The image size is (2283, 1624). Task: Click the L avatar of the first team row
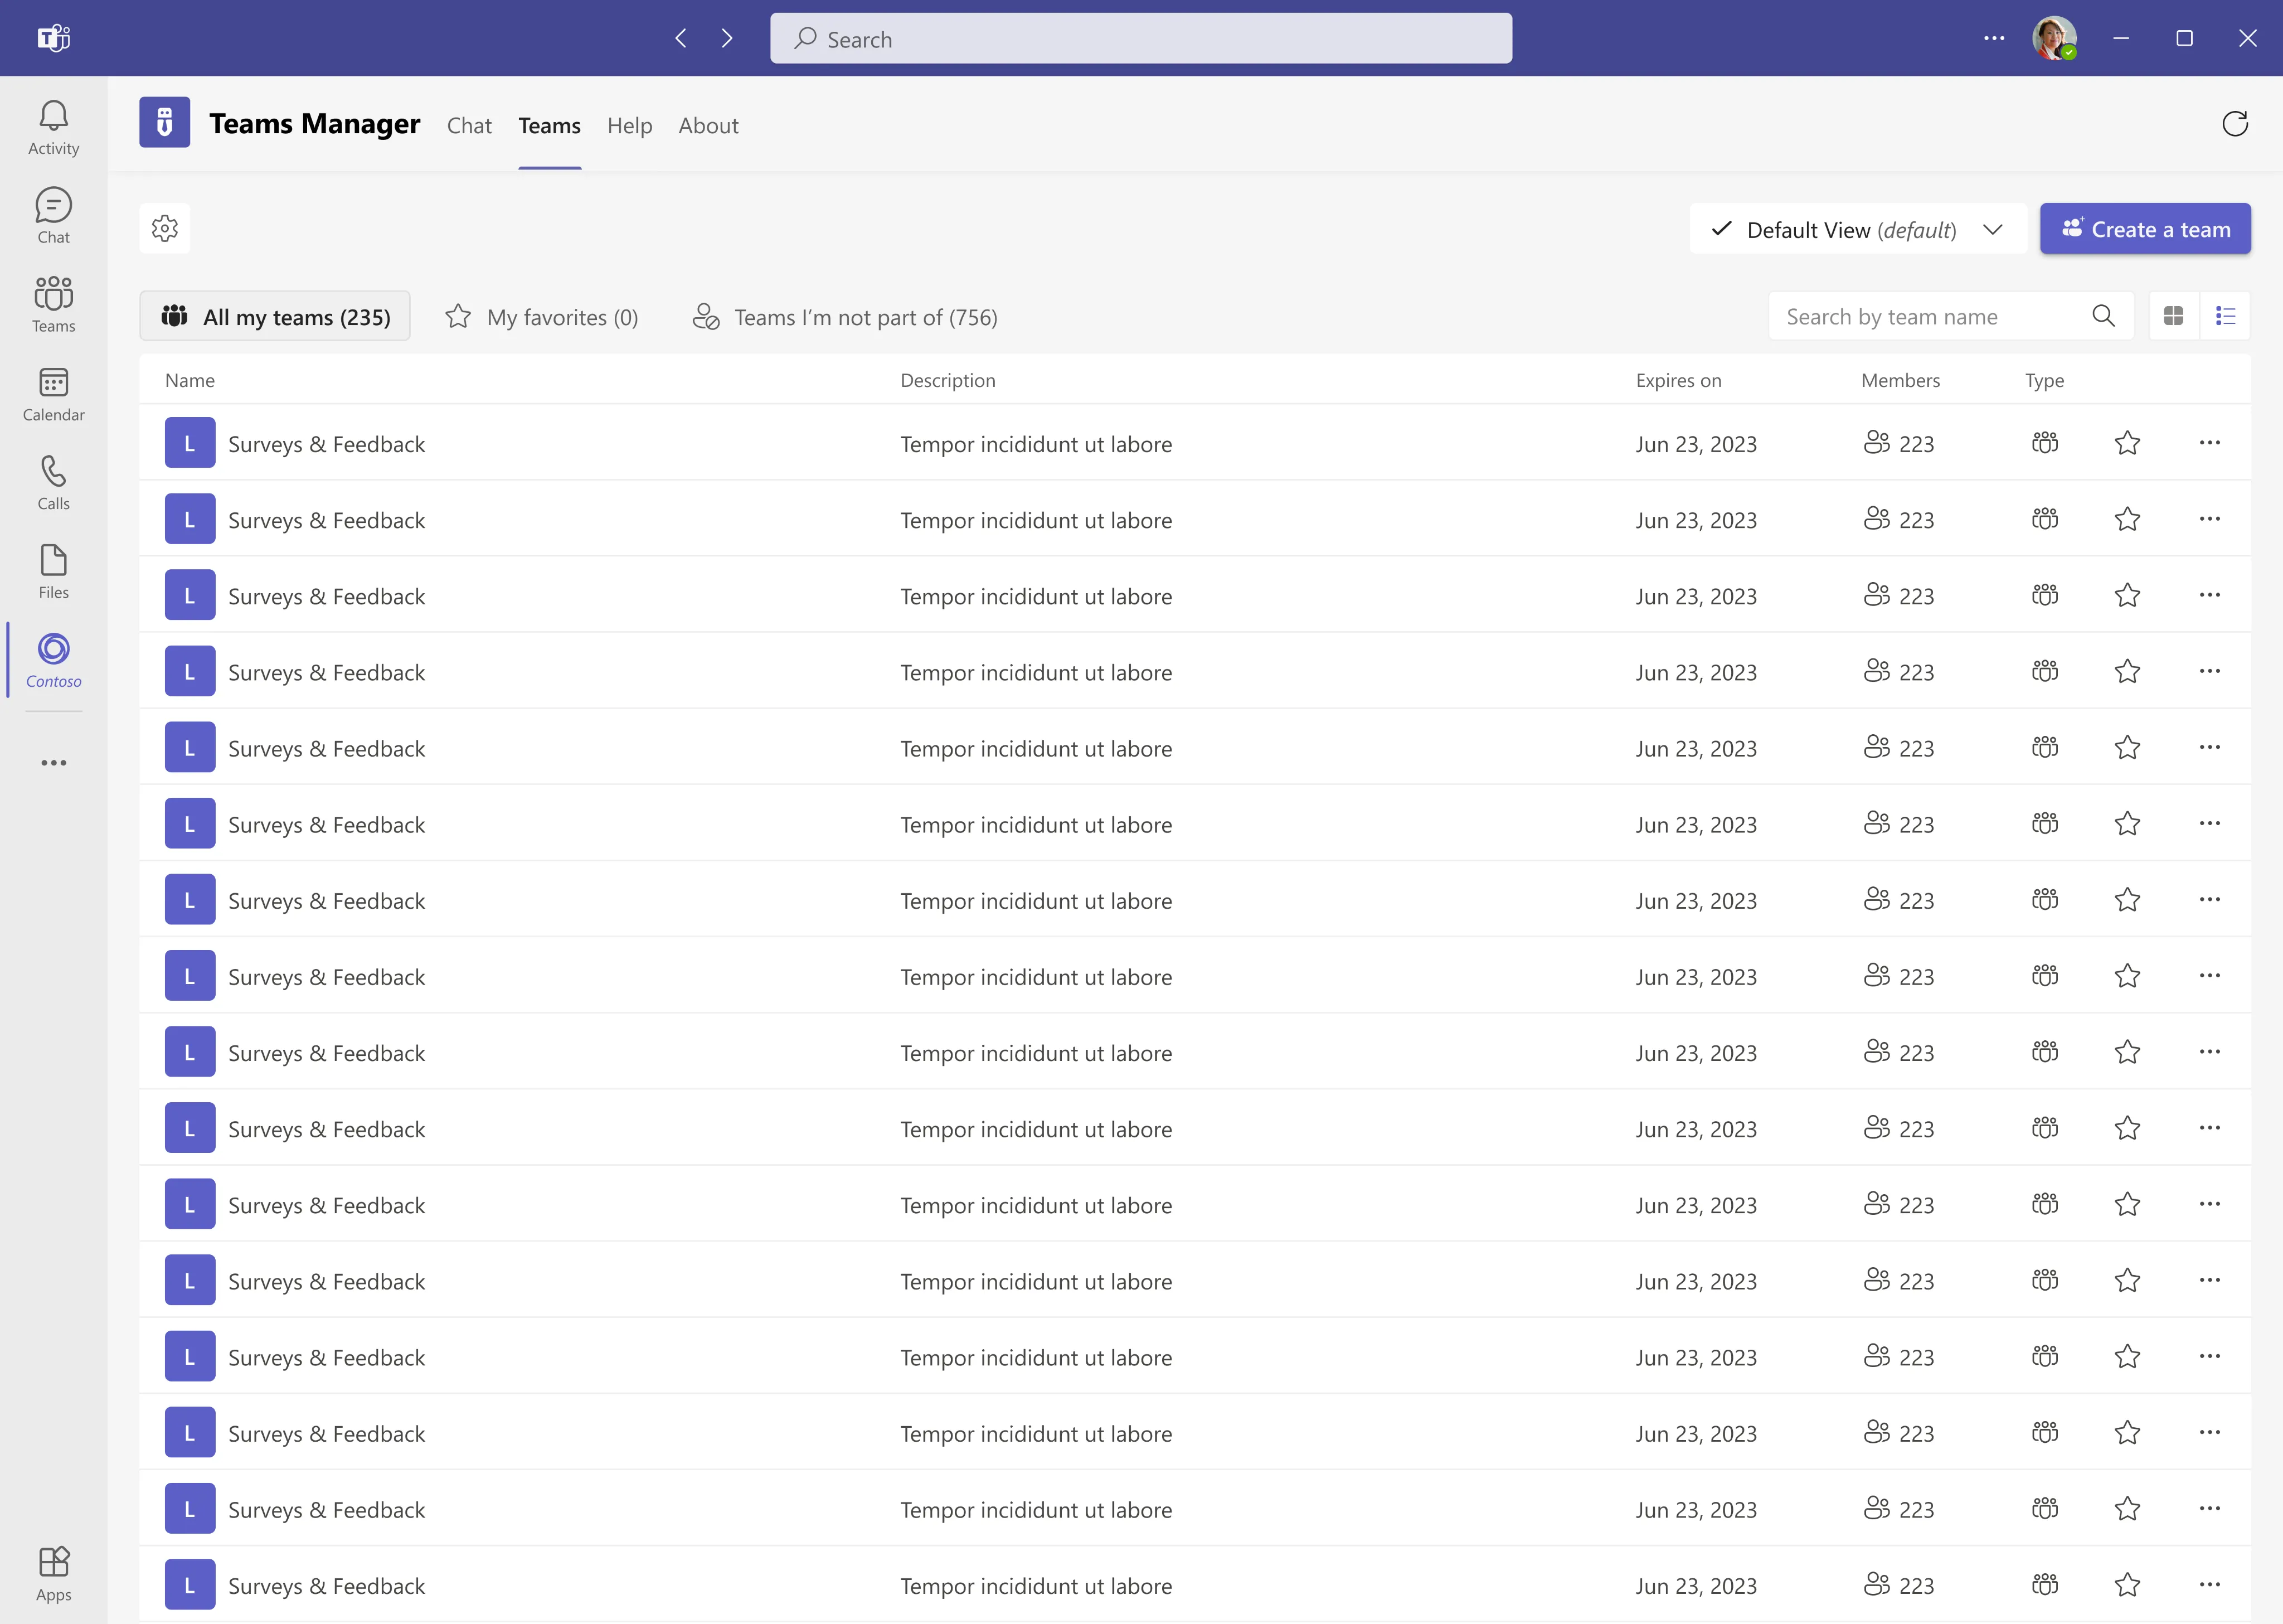point(190,442)
